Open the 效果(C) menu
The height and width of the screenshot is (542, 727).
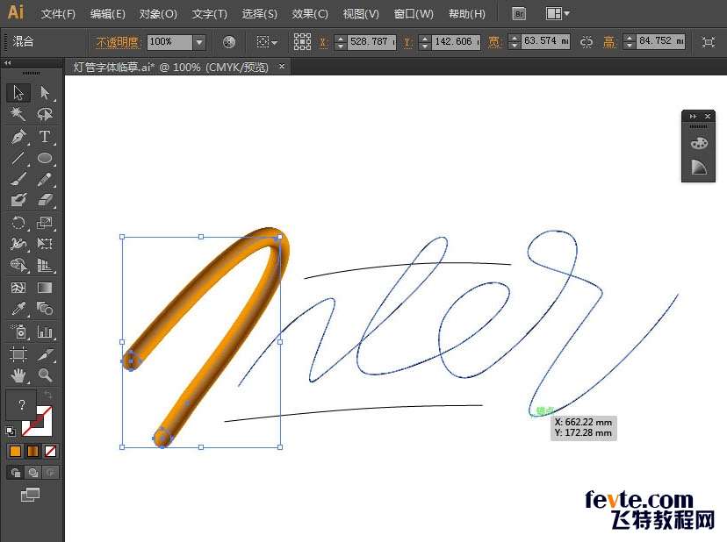[x=310, y=14]
